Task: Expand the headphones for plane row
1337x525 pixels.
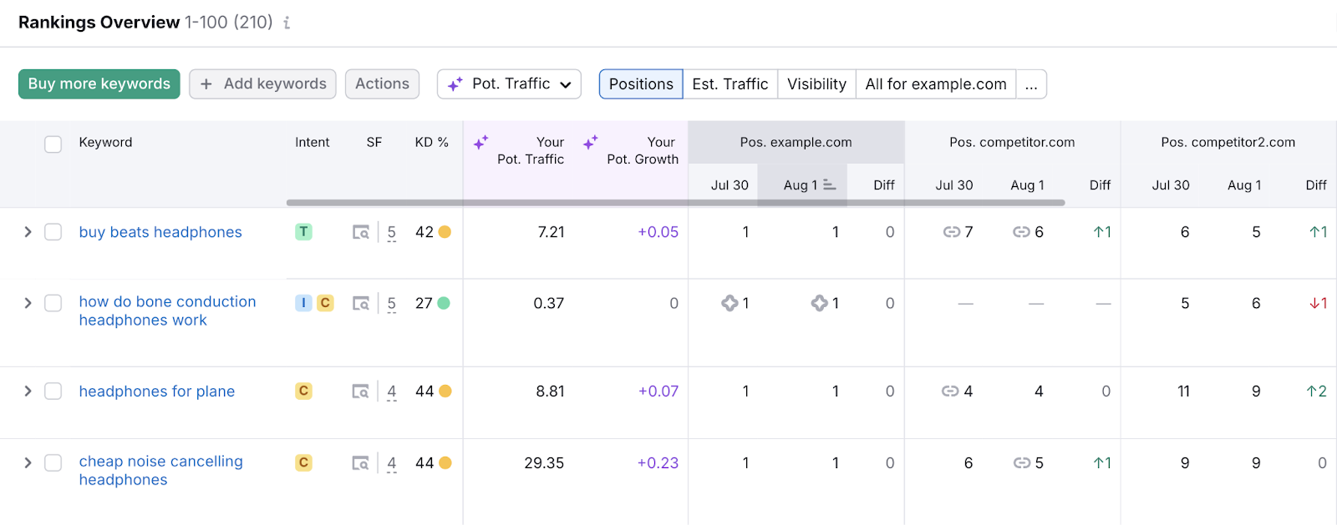Action: coord(28,391)
